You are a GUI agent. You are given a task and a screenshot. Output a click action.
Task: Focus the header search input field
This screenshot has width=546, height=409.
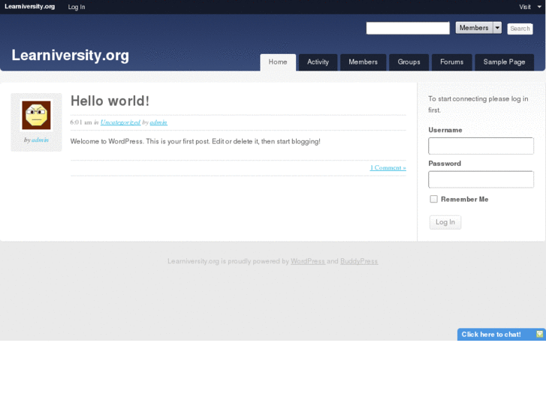408,28
